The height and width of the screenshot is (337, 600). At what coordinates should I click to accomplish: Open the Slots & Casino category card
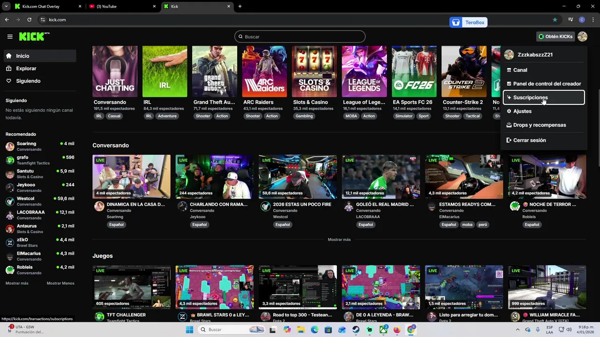[x=315, y=71]
